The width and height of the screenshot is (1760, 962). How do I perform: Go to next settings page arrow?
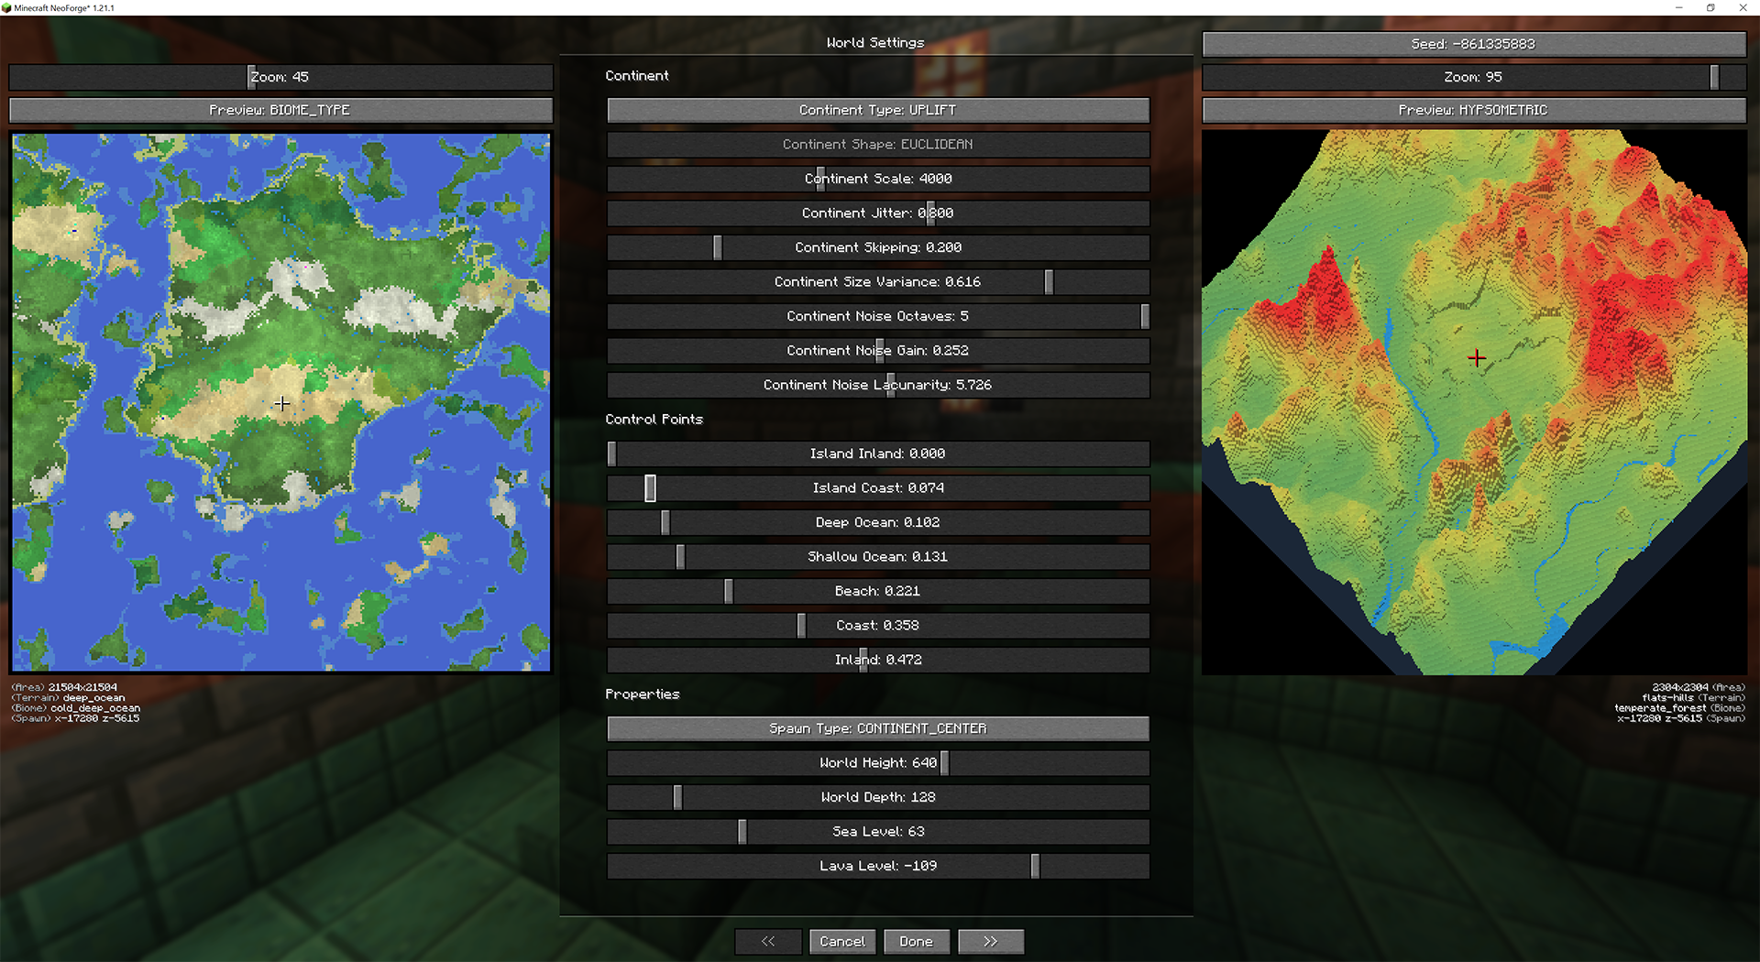(x=990, y=941)
